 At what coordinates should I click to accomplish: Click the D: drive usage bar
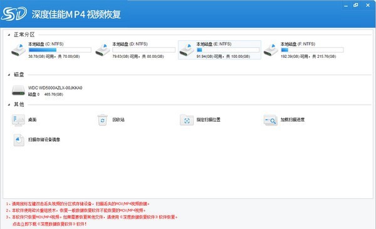tap(144, 50)
